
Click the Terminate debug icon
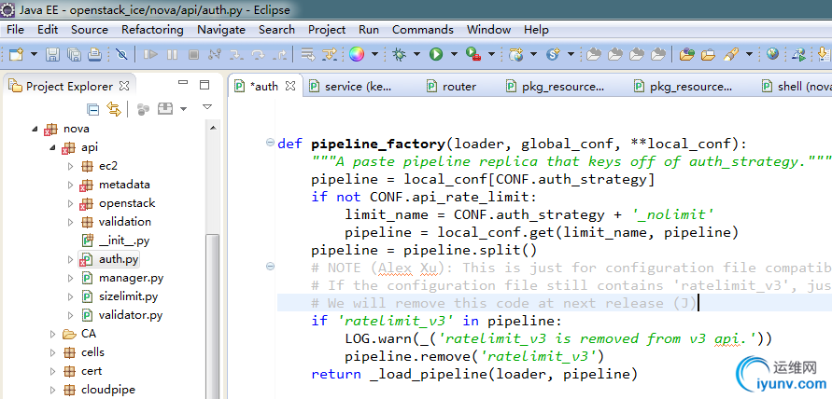pos(193,54)
